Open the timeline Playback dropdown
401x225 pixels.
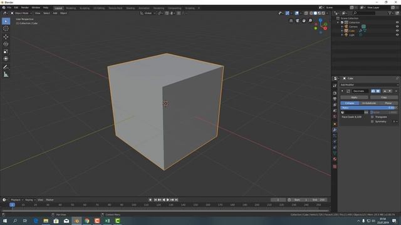tap(17, 200)
